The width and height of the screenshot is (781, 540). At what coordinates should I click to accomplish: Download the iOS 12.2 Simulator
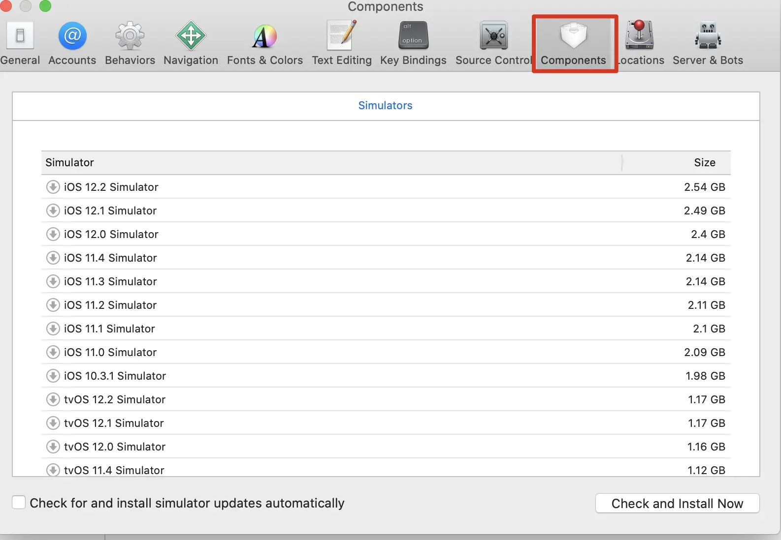click(x=53, y=187)
